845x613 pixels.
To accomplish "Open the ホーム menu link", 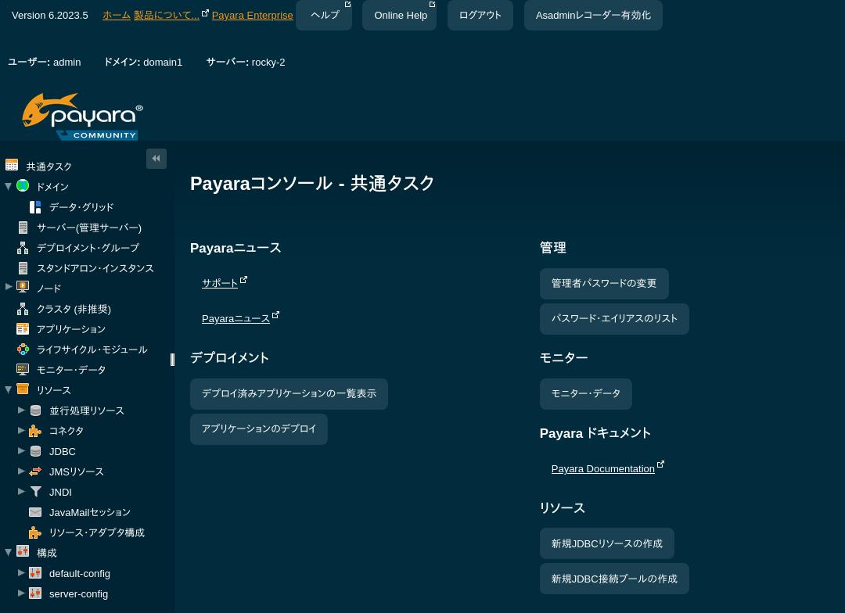I will coord(117,15).
